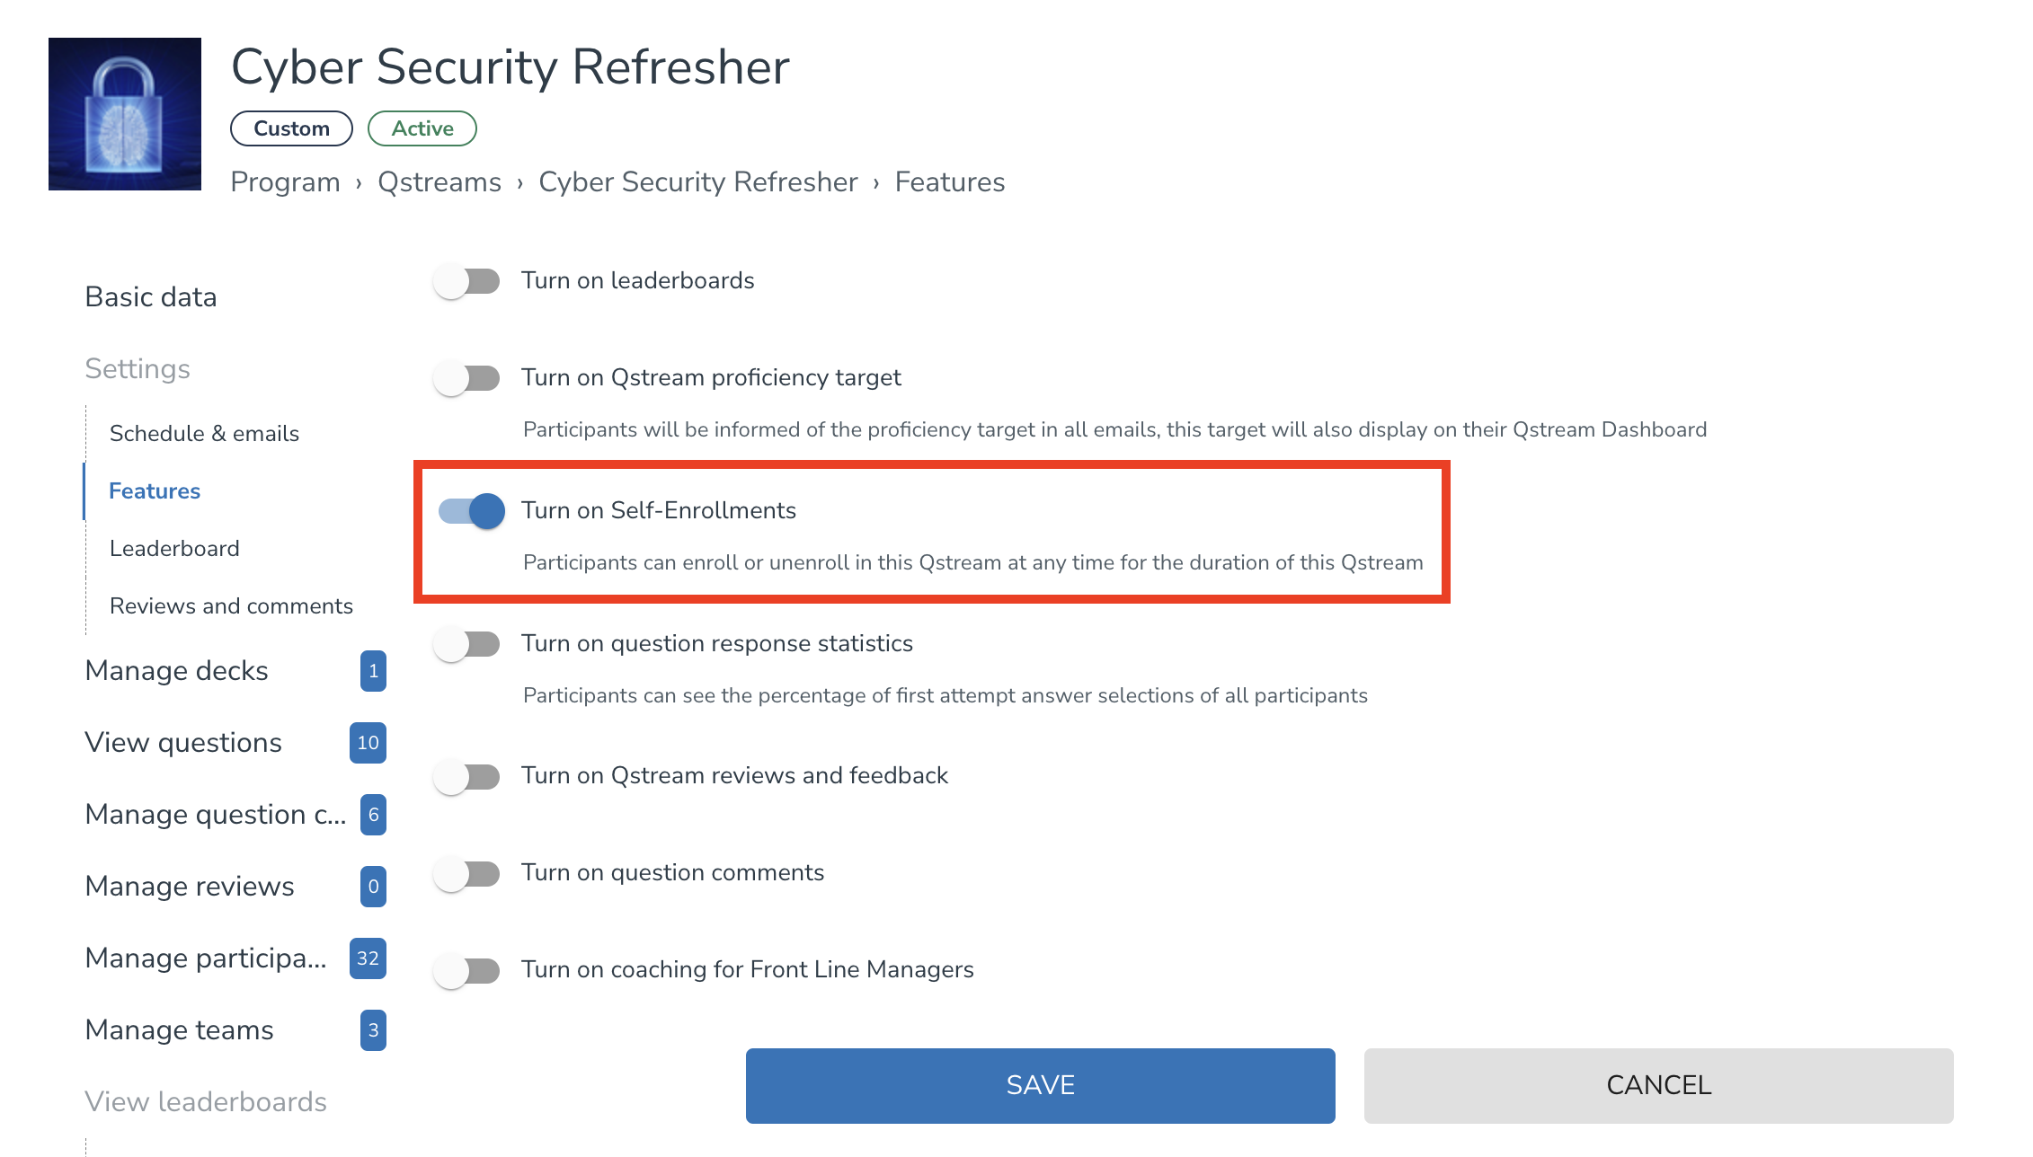Click the Manage teams badge showing 3
2033x1157 pixels.
373,1030
